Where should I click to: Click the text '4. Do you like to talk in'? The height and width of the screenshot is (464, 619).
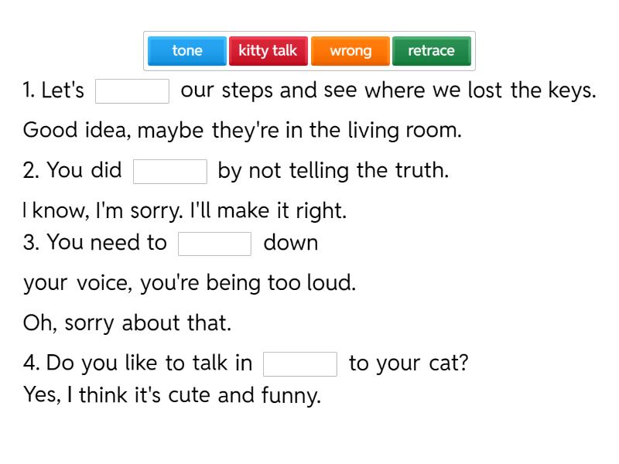point(138,363)
